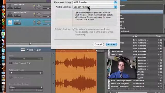Select Mars The Bringer of War song
Image resolution: width=165 pixels, height=93 pixels.
pos(135,81)
